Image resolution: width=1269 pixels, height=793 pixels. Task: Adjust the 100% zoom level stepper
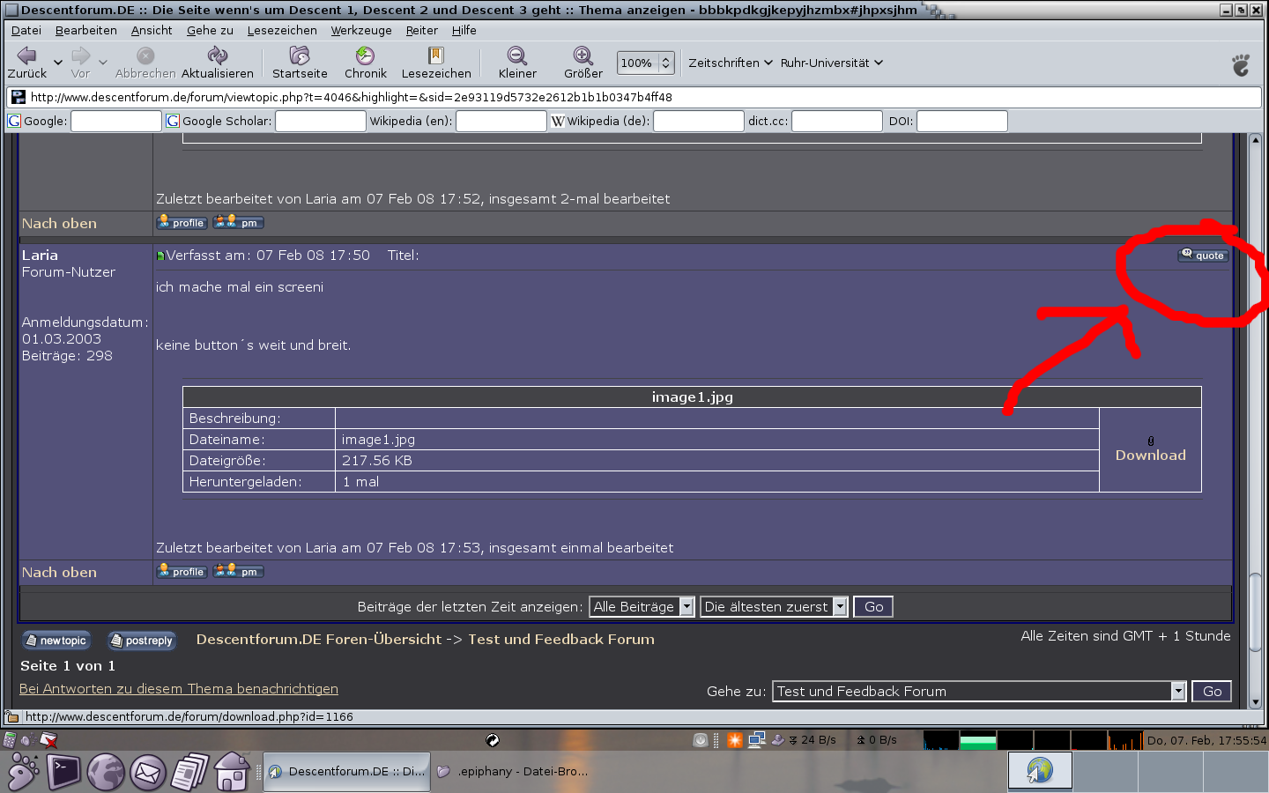click(666, 63)
